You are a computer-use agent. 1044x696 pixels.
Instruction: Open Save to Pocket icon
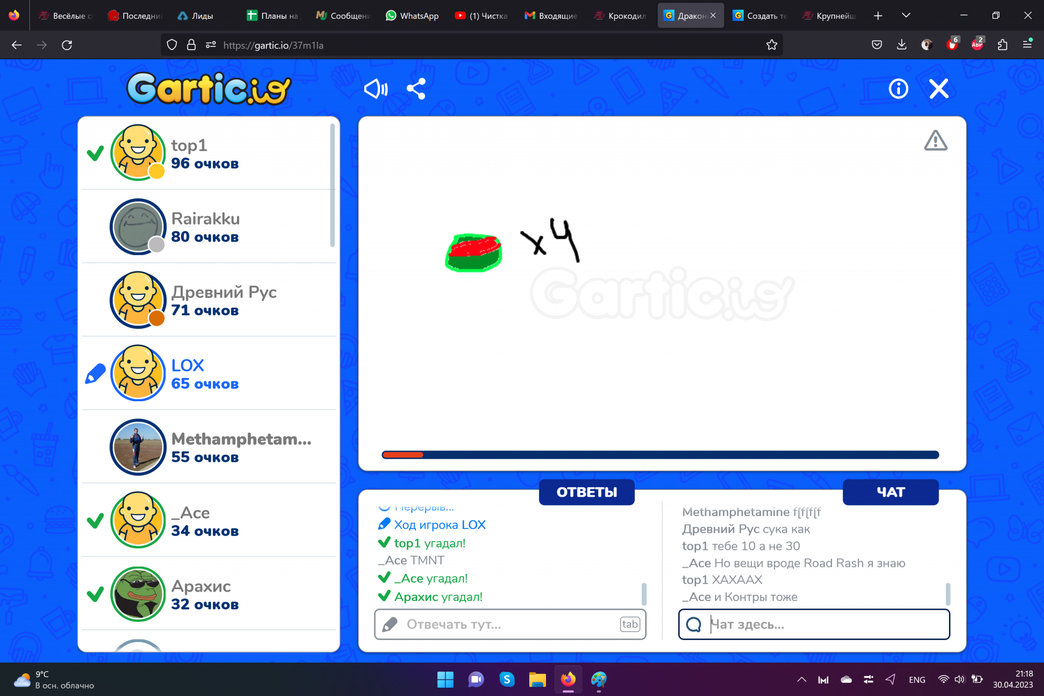pos(877,45)
